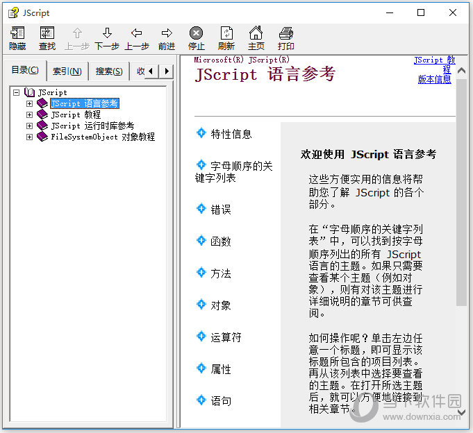The width and height of the screenshot is (473, 433).
Task: Click the blue bullet icon beside 方法
Action: pyautogui.click(x=201, y=272)
